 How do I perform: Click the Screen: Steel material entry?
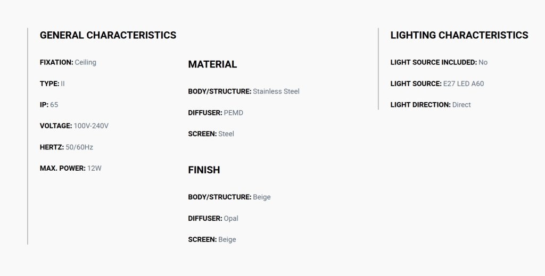211,134
